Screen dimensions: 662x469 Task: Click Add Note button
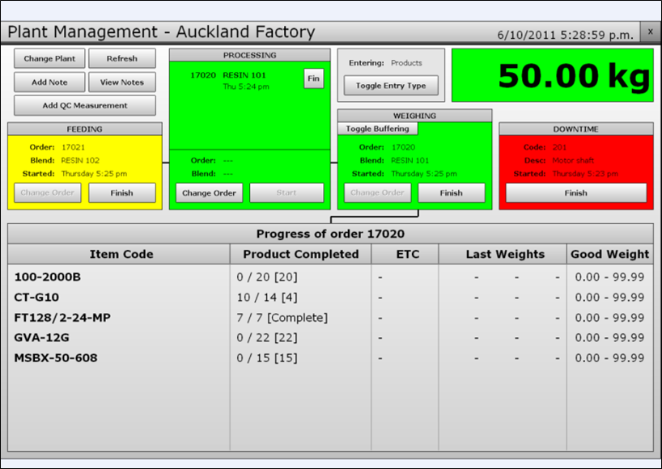(x=49, y=82)
